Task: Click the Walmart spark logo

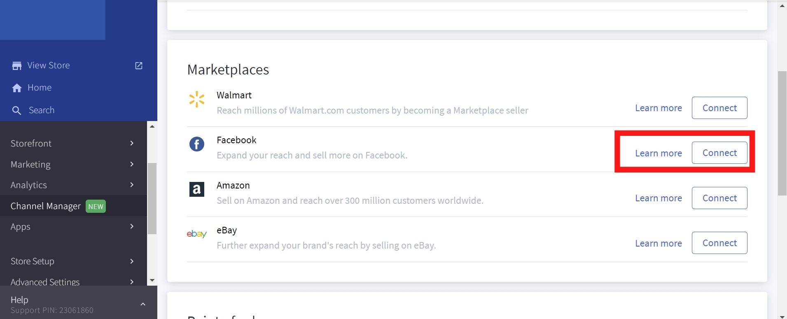Action: coord(196,99)
